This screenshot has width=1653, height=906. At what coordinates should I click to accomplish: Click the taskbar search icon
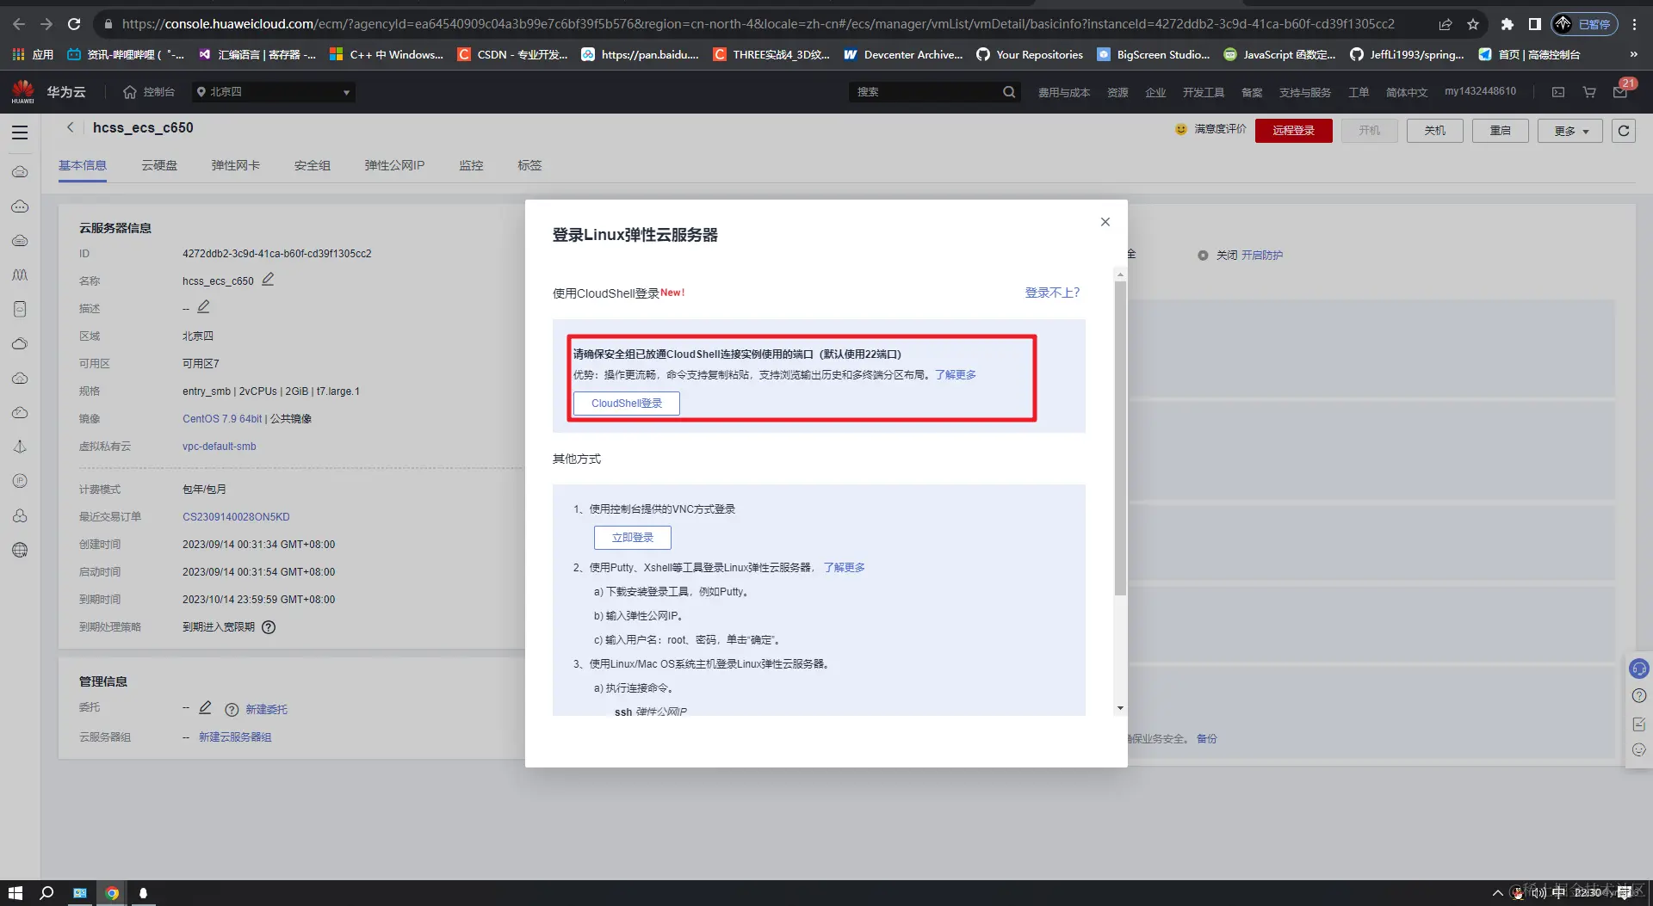(47, 893)
